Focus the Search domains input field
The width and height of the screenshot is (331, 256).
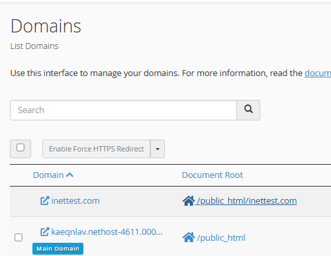(124, 110)
